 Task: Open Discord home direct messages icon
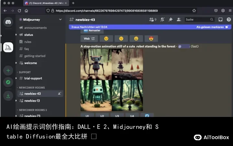pos(8,22)
